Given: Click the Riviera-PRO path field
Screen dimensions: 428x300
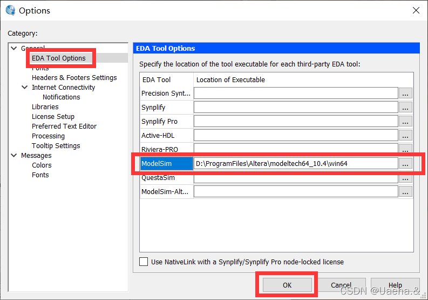Looking at the screenshot, I should (x=296, y=148).
